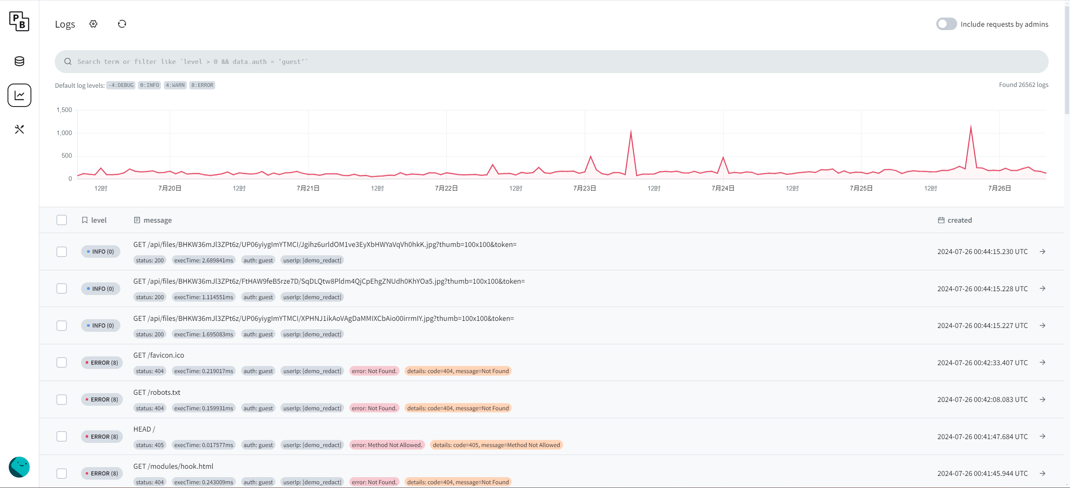The height and width of the screenshot is (488, 1070).
Task: Check the select-all logs checkbox
Action: click(61, 220)
